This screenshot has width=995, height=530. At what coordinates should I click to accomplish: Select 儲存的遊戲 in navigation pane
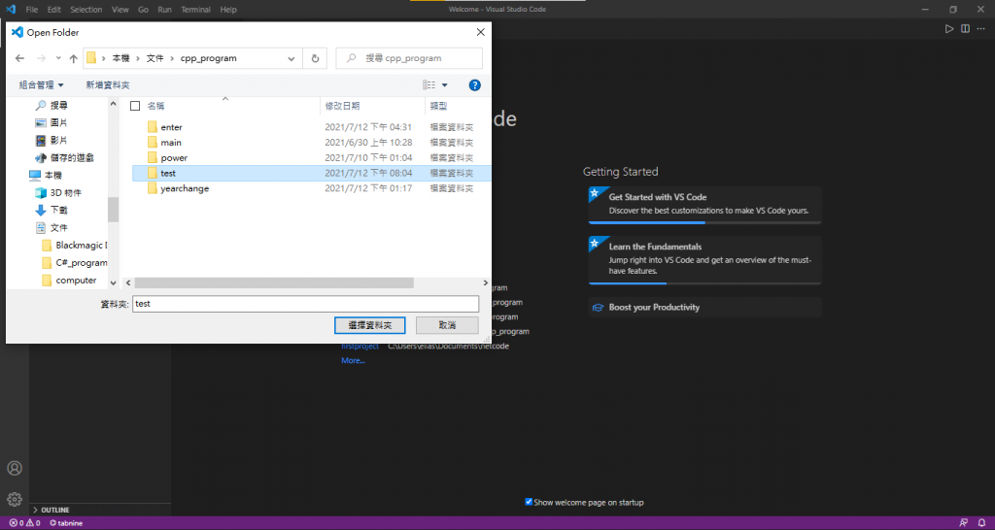click(63, 158)
